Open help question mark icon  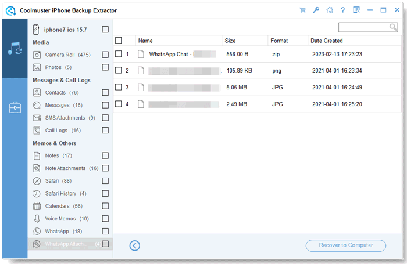342,10
